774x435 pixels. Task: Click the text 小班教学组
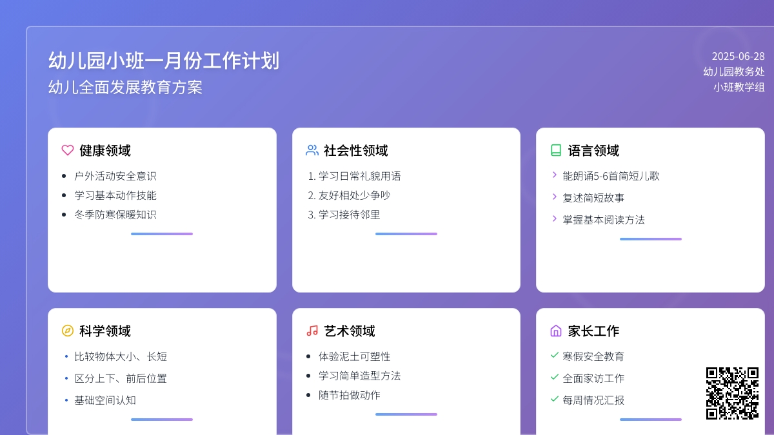[x=739, y=87]
